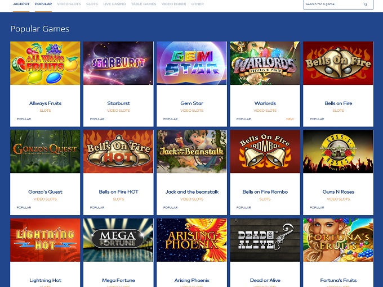
Task: Open the Guns N Roses thumbnail
Action: point(338,152)
